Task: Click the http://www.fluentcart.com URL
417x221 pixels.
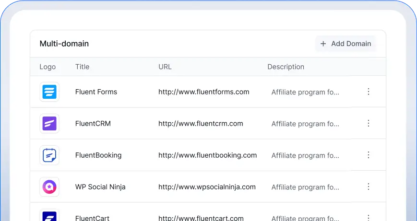Action: click(x=201, y=218)
